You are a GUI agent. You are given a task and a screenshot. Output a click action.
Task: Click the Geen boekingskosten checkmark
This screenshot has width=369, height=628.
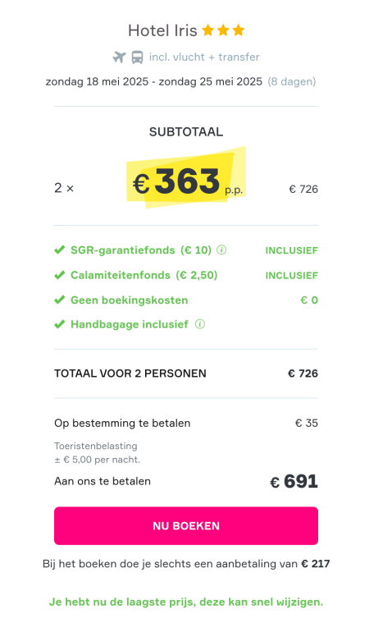point(60,300)
